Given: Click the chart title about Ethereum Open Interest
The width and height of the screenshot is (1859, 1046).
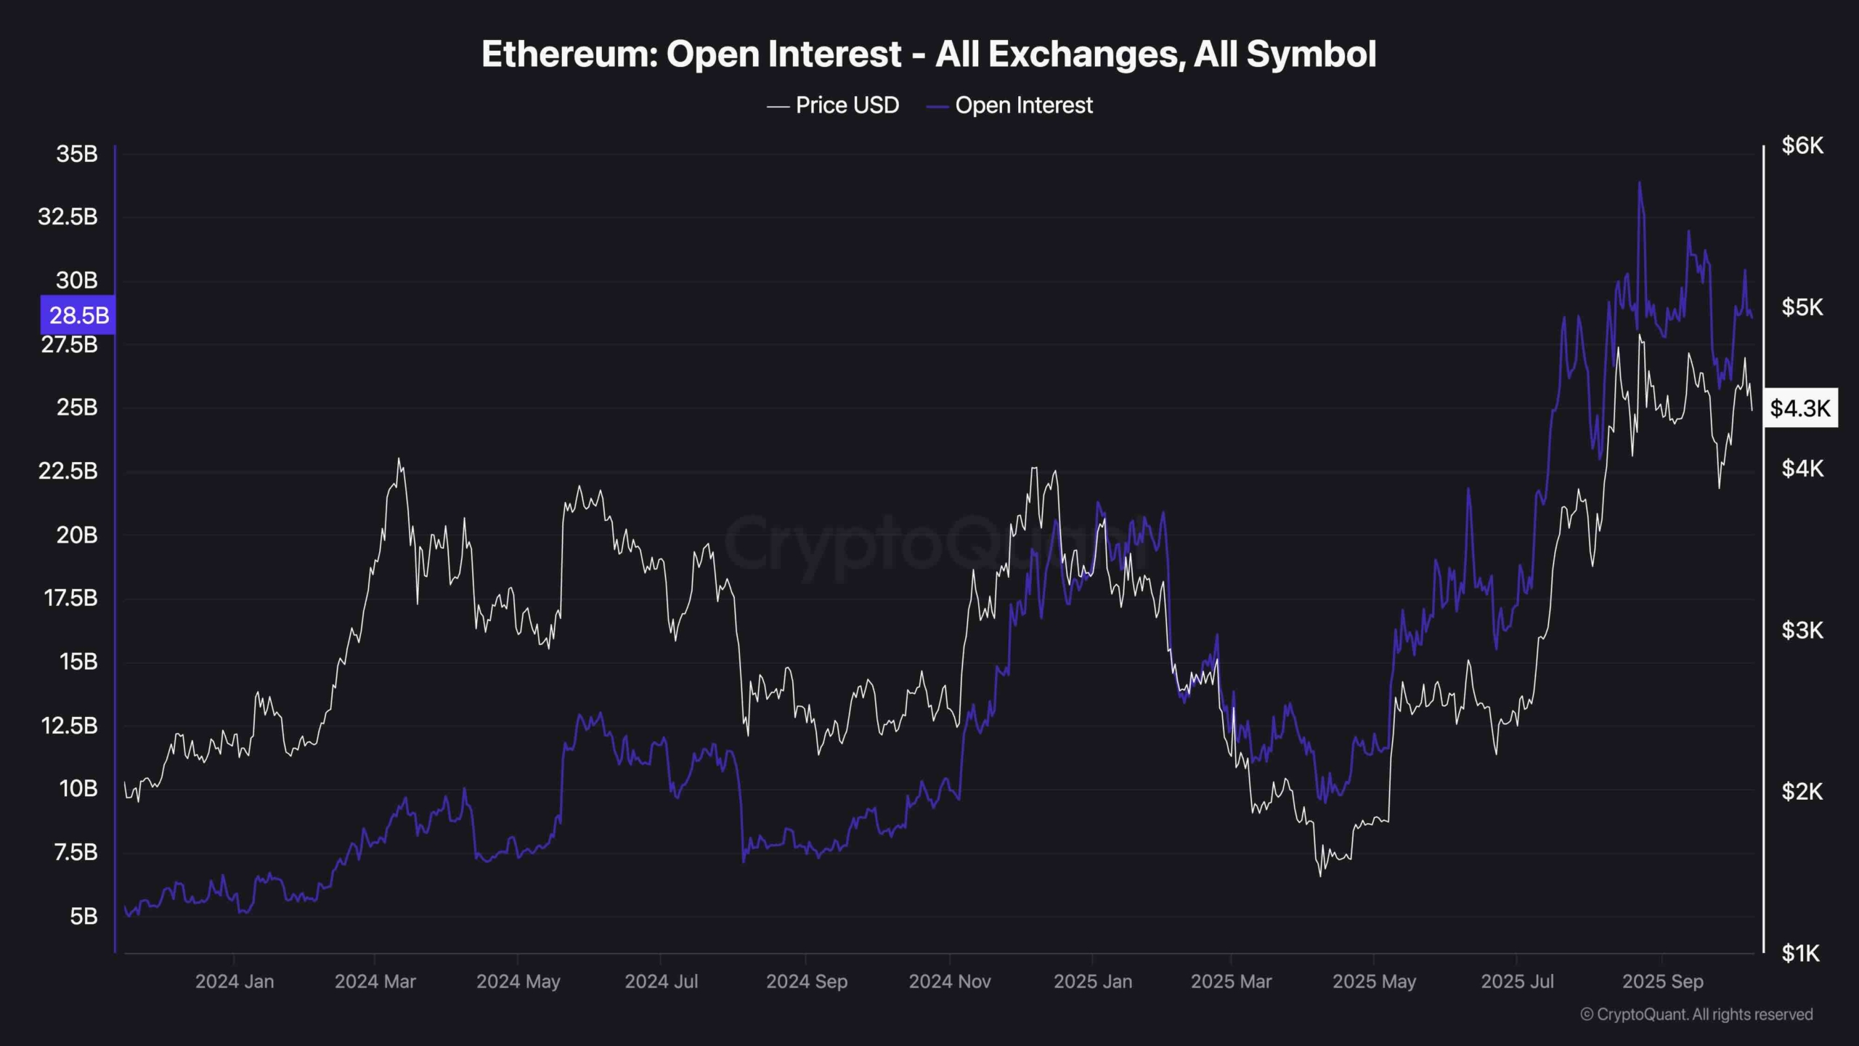Looking at the screenshot, I should (929, 54).
